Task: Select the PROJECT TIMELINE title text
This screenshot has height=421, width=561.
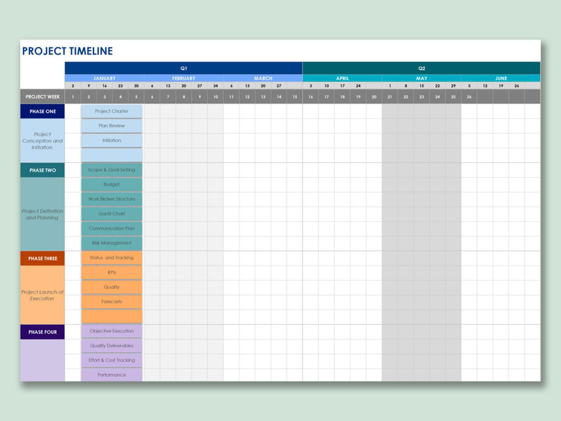Action: pos(68,51)
